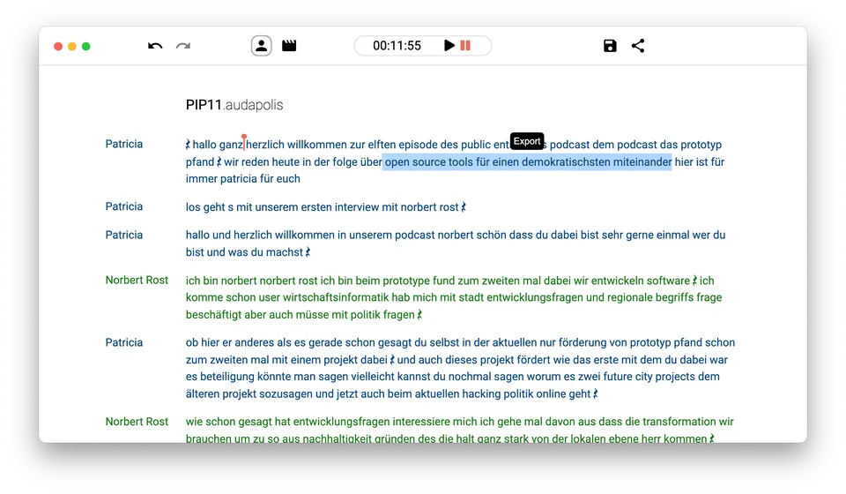Open export with the share icon

pyautogui.click(x=638, y=46)
